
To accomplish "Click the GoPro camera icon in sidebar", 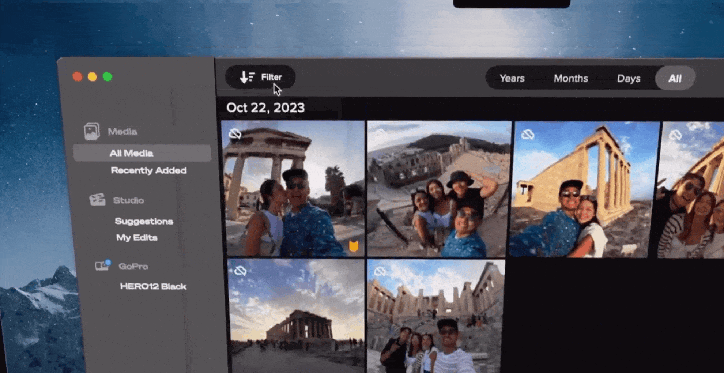I will (102, 265).
